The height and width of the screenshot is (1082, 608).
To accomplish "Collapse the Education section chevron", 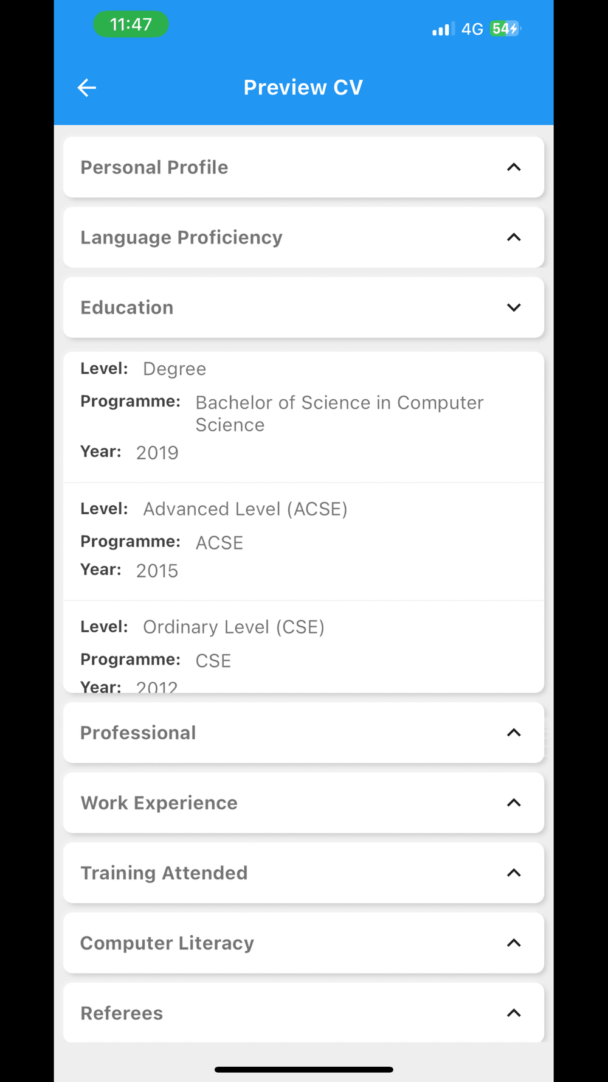I will [x=514, y=307].
